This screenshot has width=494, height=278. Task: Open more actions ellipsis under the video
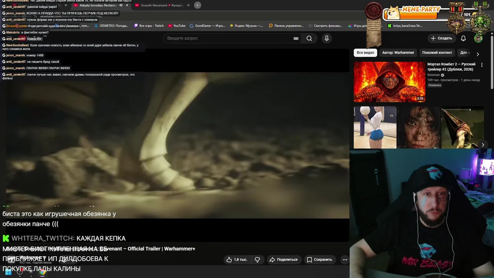(x=345, y=259)
